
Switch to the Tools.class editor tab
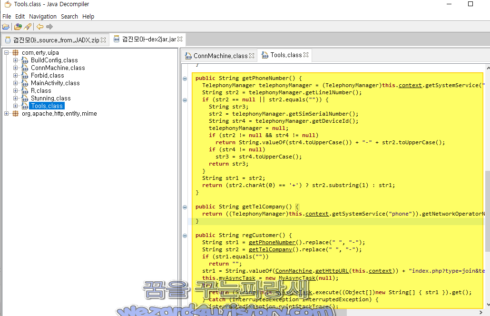pyautogui.click(x=284, y=55)
